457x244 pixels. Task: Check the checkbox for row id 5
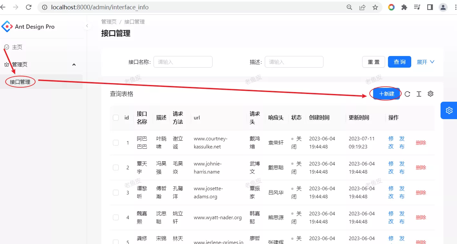click(116, 242)
